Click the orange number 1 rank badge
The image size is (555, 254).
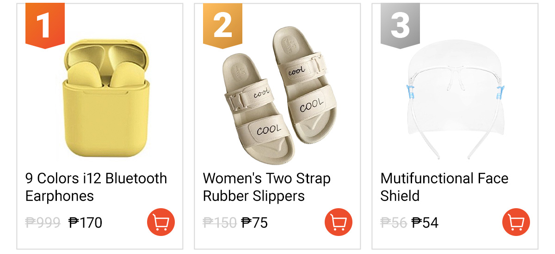pos(45,25)
